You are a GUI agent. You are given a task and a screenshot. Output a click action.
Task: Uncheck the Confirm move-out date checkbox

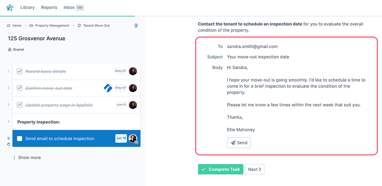(x=20, y=88)
